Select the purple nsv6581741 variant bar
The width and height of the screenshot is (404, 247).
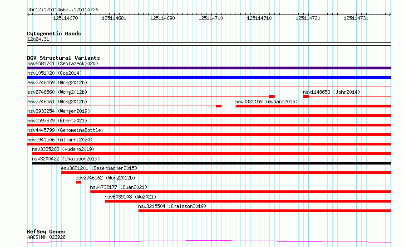pos(209,68)
